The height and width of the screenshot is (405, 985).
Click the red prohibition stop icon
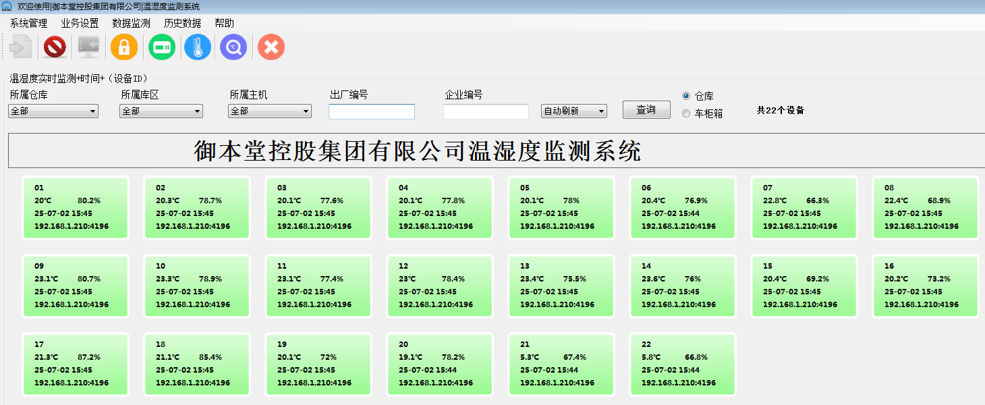pyautogui.click(x=55, y=47)
